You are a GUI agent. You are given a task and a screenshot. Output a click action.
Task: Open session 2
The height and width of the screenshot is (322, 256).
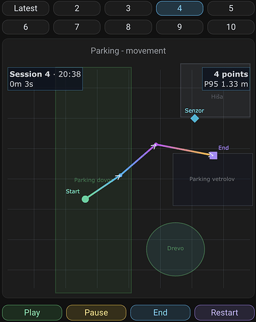(x=77, y=8)
